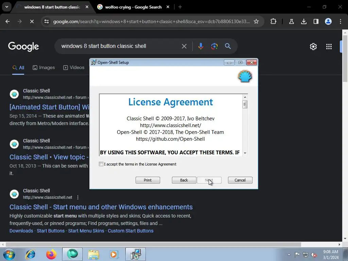This screenshot has height=261, width=348.
Task: Click the disabled Next button in setup
Action: [209, 180]
